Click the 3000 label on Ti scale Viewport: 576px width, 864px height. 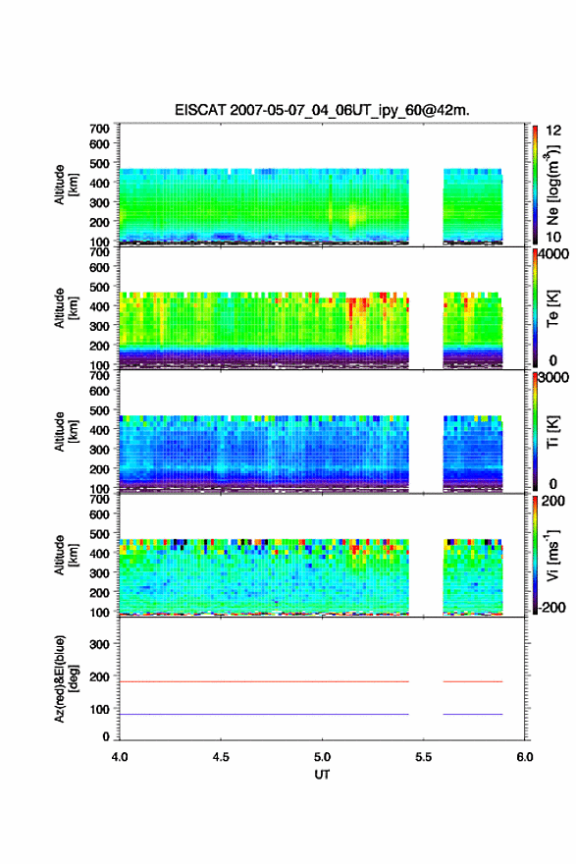[x=554, y=377]
